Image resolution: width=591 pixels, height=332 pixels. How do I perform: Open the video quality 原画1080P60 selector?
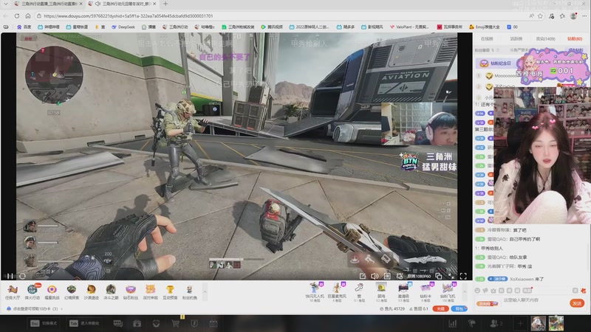pos(419,276)
